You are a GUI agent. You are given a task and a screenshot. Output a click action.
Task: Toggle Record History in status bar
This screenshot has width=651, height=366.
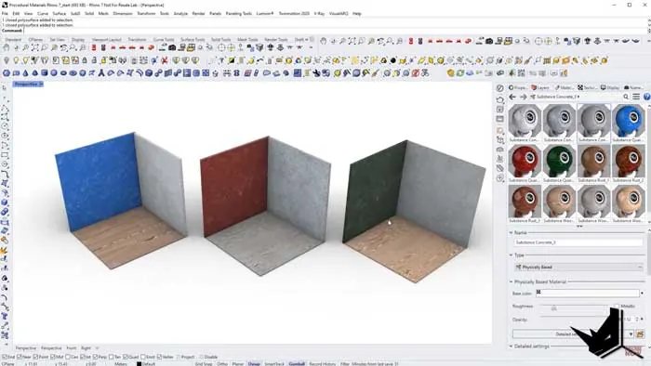point(322,364)
